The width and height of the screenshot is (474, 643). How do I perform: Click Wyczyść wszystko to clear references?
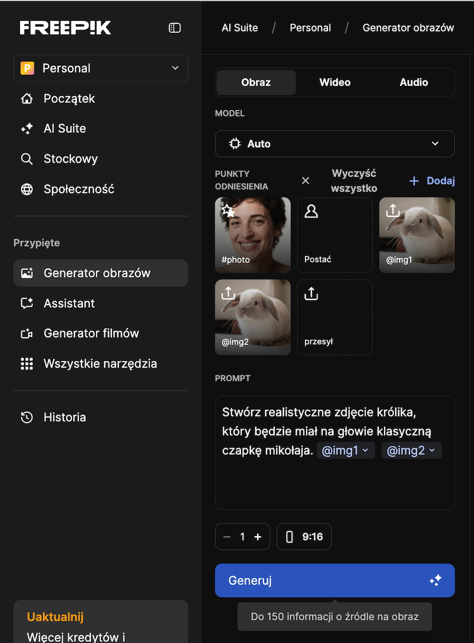tap(353, 180)
